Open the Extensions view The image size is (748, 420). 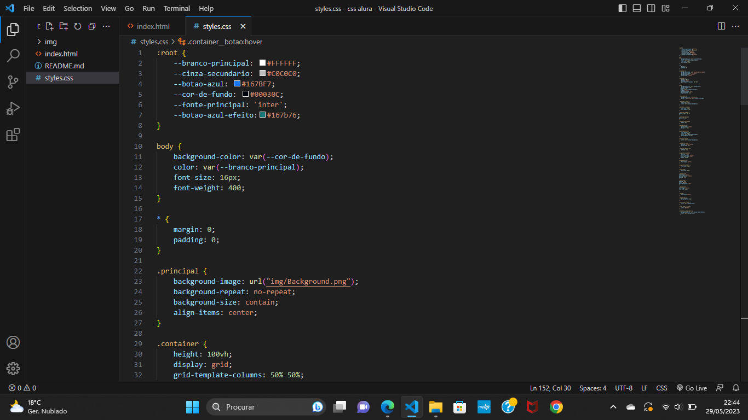13,135
